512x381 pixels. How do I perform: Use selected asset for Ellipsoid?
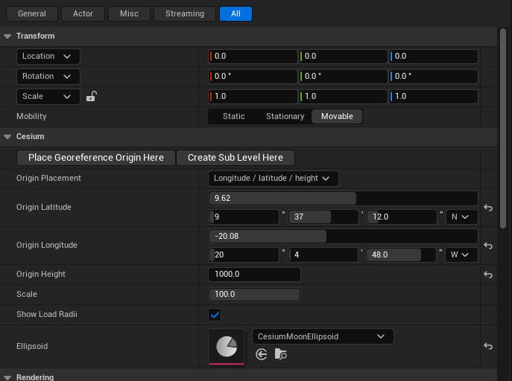point(262,354)
